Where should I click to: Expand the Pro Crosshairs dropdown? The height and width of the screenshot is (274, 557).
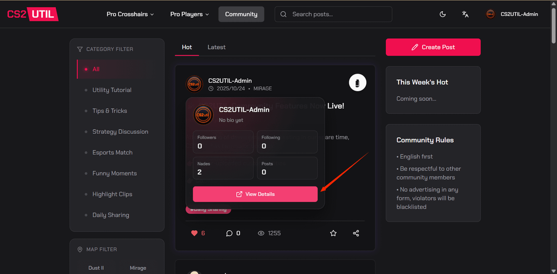[x=130, y=14]
